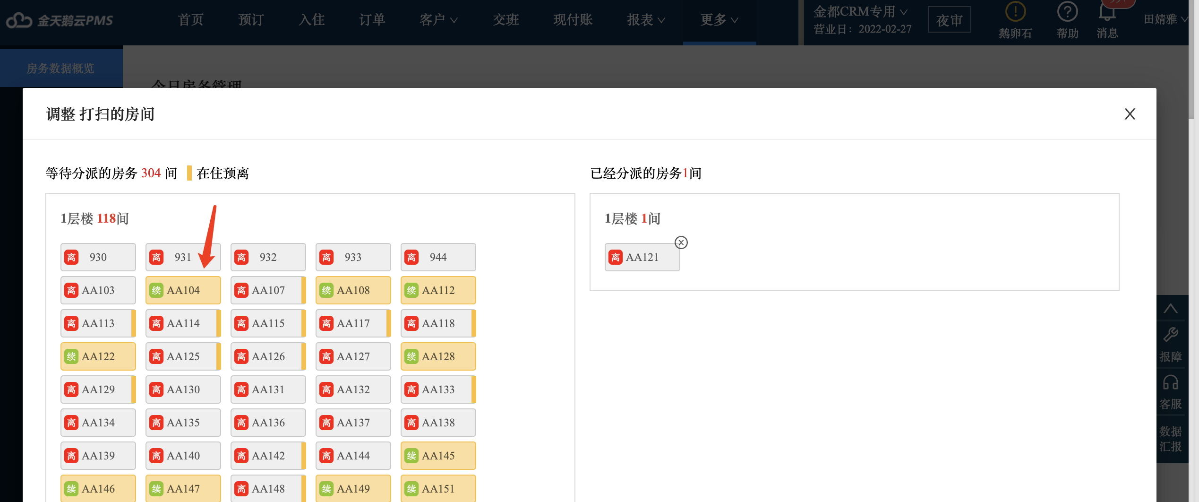Screen dimensions: 1199x502
Task: Select room AA138 to assign
Action: 438,423
